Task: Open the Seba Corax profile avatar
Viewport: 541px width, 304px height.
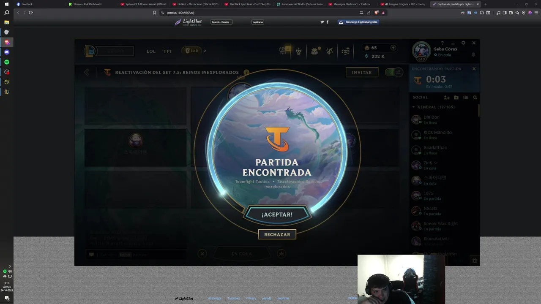Action: 421,51
